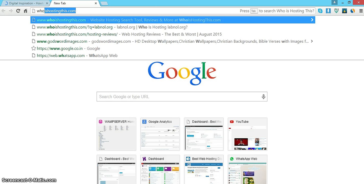Click the WAMPSERVER tile favicon
Screen dimensions: 364x184
coord(101,122)
